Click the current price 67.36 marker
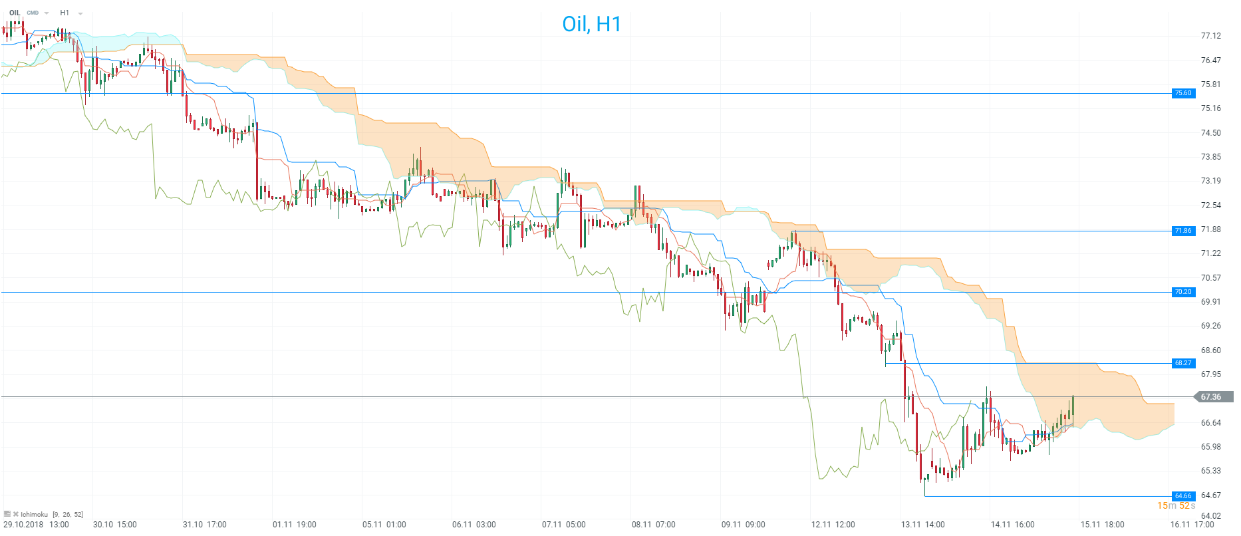This screenshot has height=536, width=1241. pyautogui.click(x=1210, y=397)
